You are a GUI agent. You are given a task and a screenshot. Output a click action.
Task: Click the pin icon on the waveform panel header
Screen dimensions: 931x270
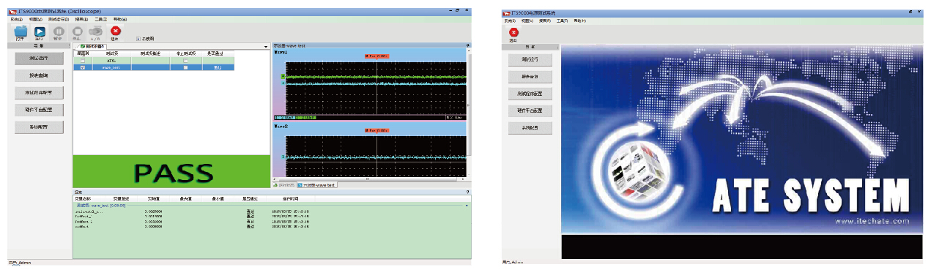(468, 45)
